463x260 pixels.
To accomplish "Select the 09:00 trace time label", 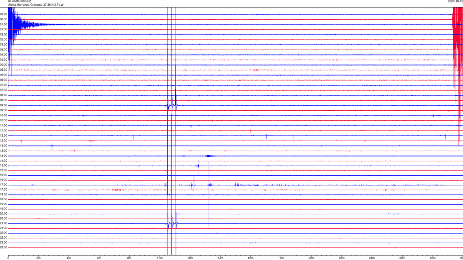I will [x=4, y=105].
